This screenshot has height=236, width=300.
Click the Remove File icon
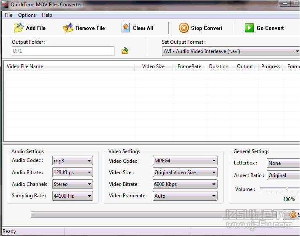tap(68, 28)
